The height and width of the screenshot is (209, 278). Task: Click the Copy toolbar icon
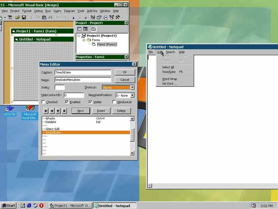(x=38, y=17)
